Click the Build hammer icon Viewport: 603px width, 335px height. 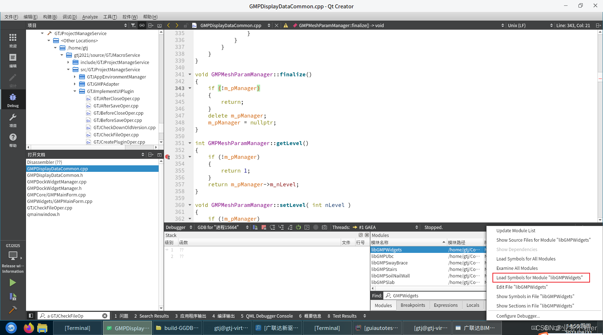pyautogui.click(x=13, y=310)
